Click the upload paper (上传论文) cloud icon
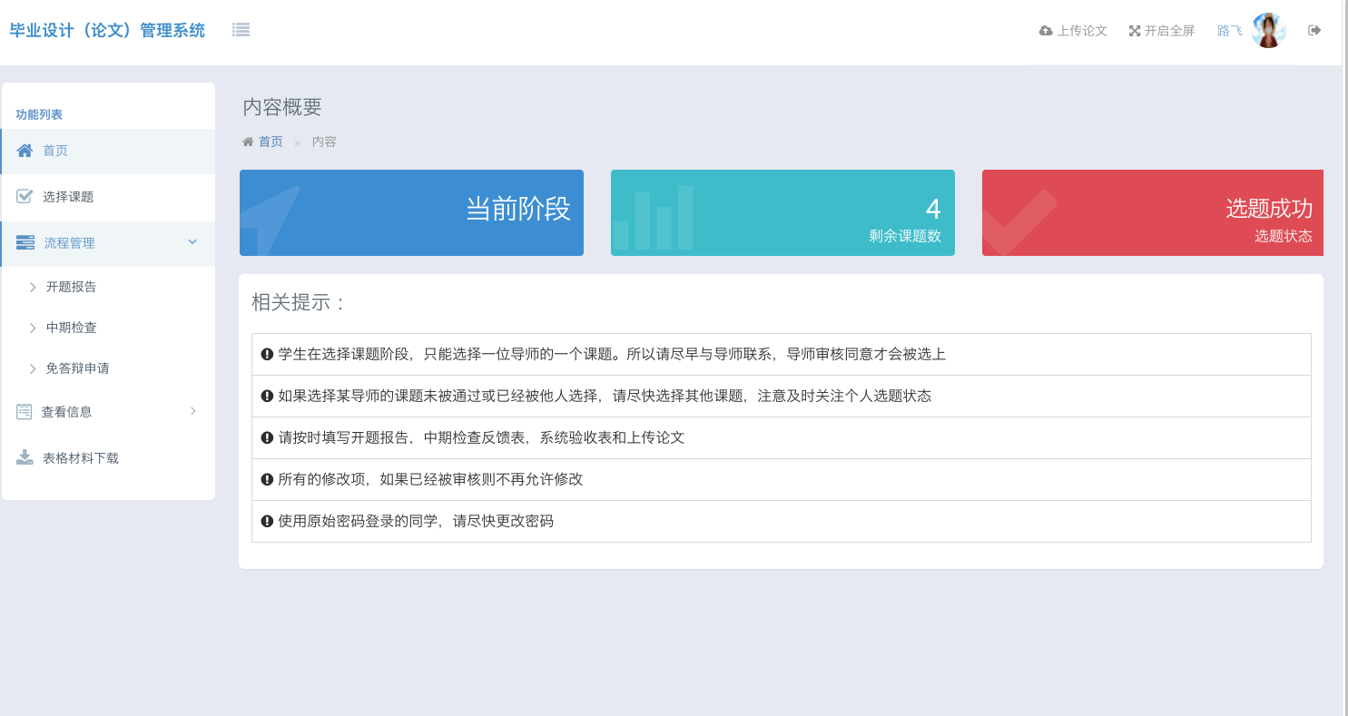This screenshot has height=716, width=1348. tap(1045, 30)
